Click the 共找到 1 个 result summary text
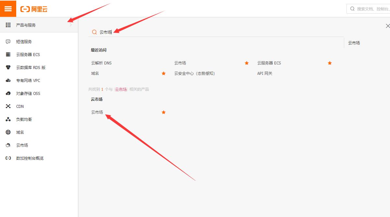 [119, 89]
